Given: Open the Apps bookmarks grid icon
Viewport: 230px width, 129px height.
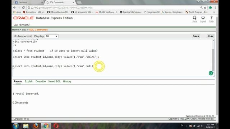Looking at the screenshot, I should coord(14,12).
